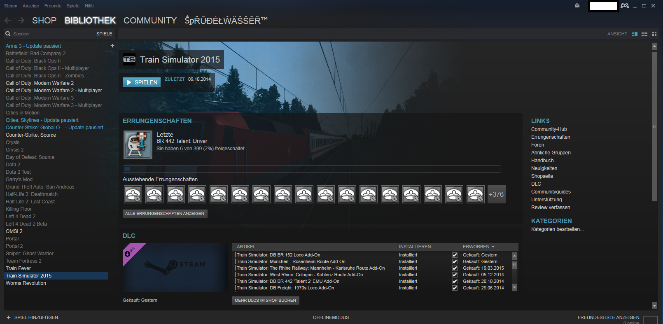Go forward with the right arrow
This screenshot has width=663, height=324.
coord(21,20)
